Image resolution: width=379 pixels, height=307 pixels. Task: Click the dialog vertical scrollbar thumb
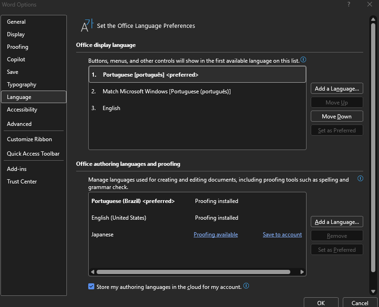coord(373,147)
